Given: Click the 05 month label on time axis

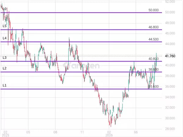Looking at the screenshot, I should pyautogui.click(x=28, y=132).
